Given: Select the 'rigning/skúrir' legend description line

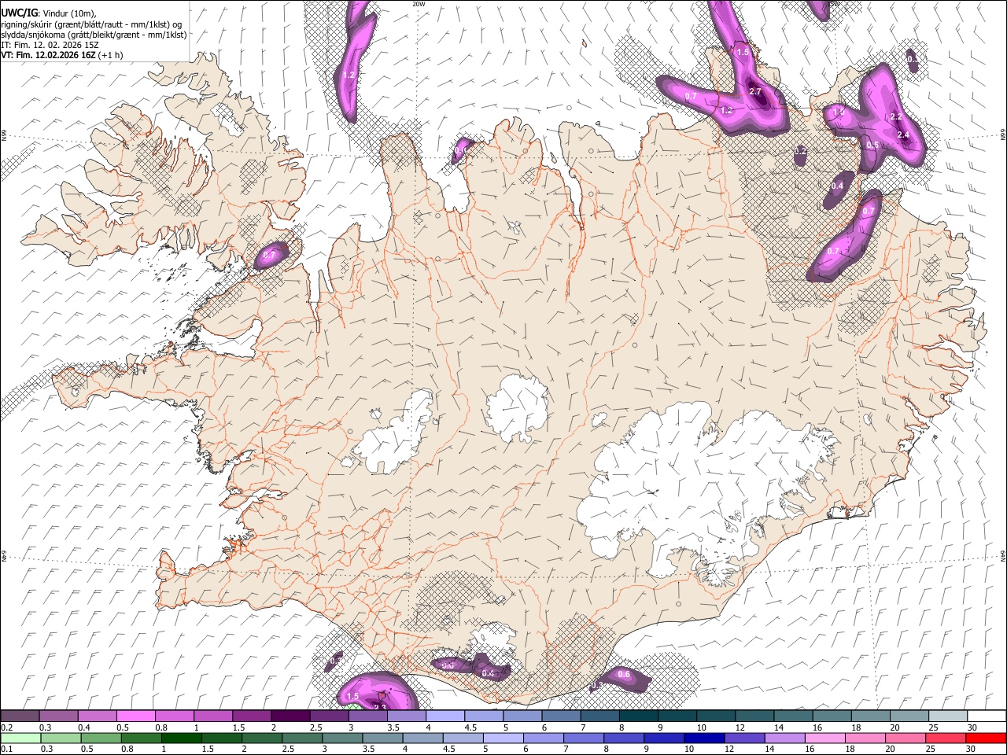Looking at the screenshot, I should click(x=90, y=24).
